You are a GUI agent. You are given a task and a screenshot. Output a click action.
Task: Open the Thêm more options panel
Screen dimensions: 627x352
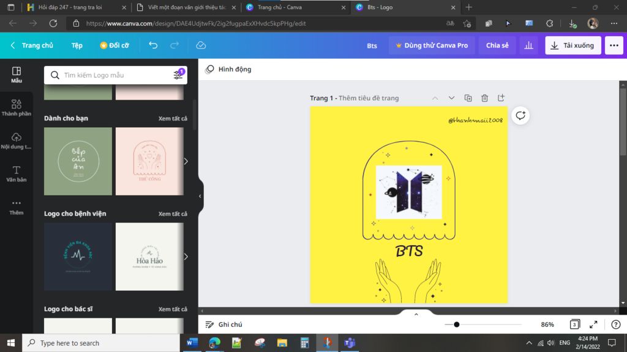click(17, 207)
